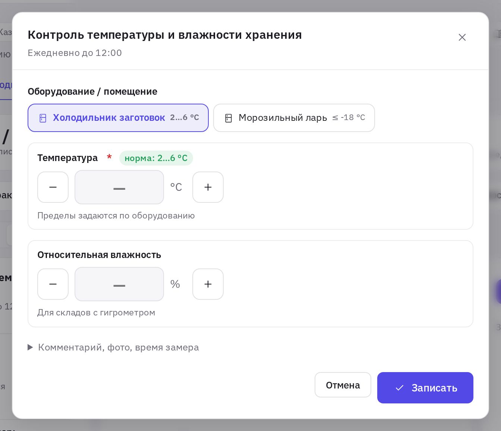Click the subtitle Ежедневно до 12:00
501x431 pixels.
click(75, 53)
